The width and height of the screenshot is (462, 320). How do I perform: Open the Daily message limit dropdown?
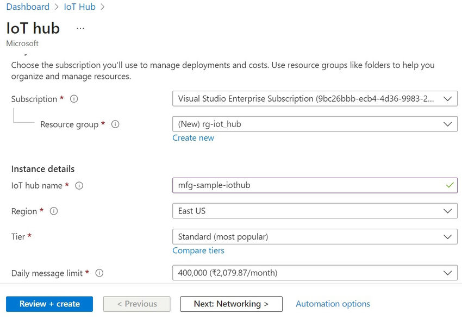[x=315, y=273]
